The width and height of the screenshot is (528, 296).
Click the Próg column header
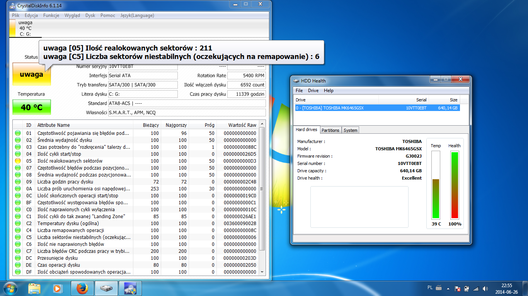203,125
